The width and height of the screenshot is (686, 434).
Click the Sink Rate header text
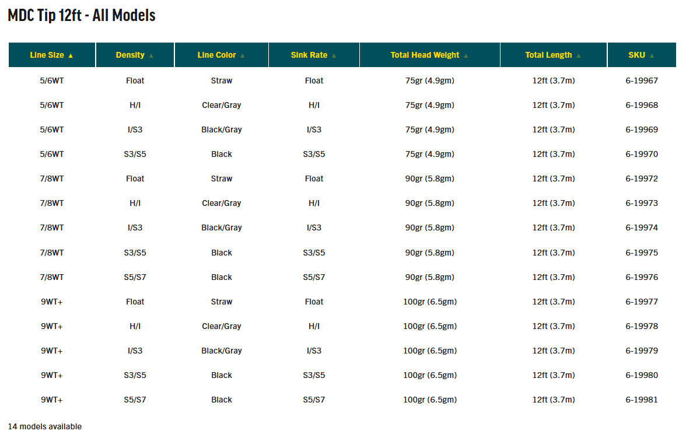[x=309, y=55]
